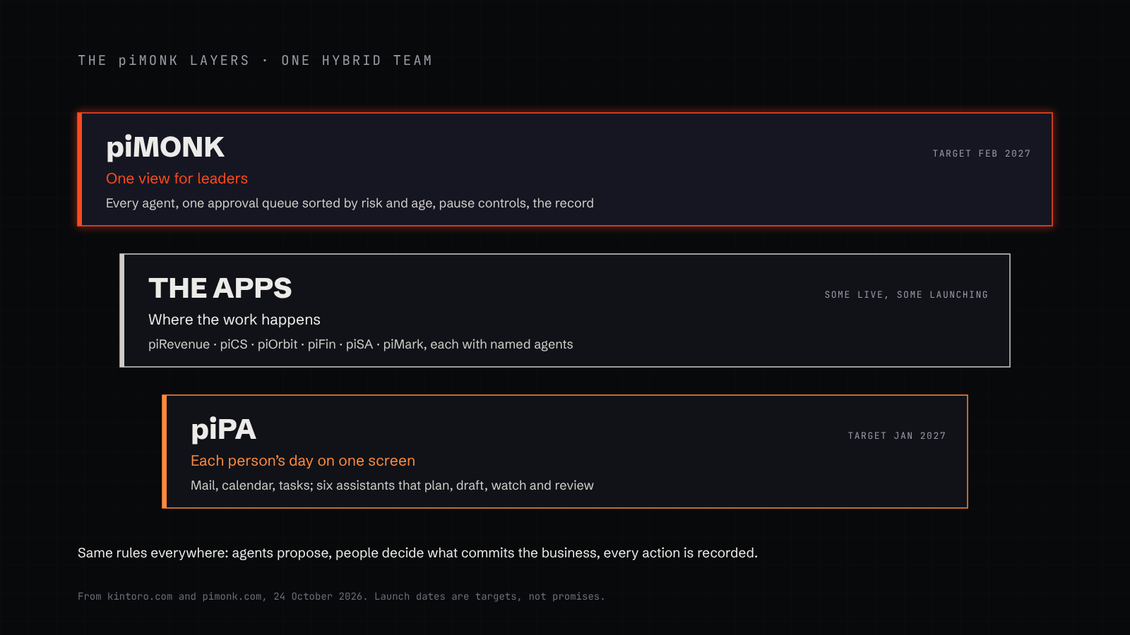Click piCS in the apps list
Viewport: 1130px width, 635px height.
point(234,344)
